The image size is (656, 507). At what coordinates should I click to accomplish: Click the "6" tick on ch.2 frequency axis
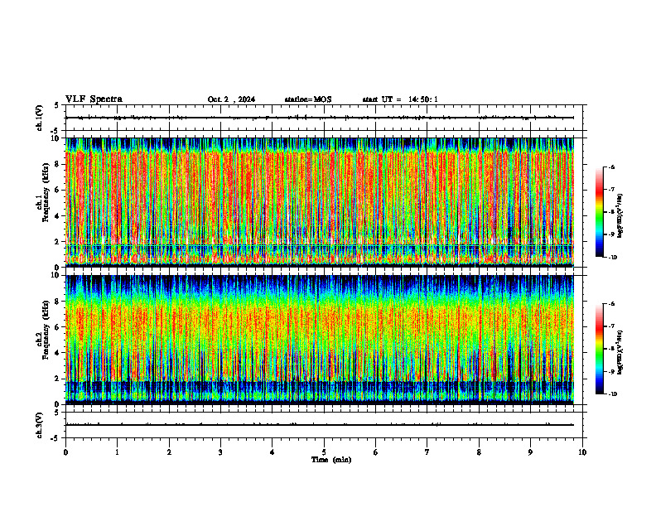(x=58, y=327)
